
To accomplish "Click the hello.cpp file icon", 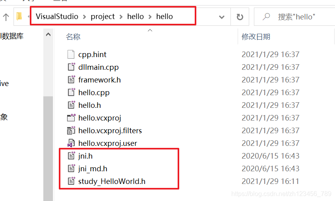I will [72, 92].
